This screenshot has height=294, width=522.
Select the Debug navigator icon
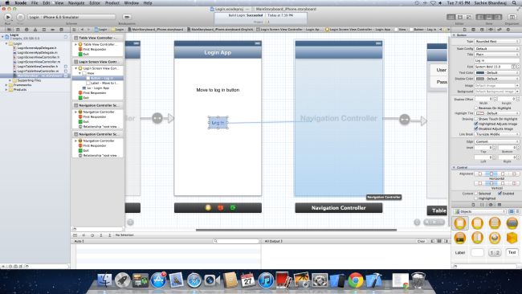click(x=44, y=30)
